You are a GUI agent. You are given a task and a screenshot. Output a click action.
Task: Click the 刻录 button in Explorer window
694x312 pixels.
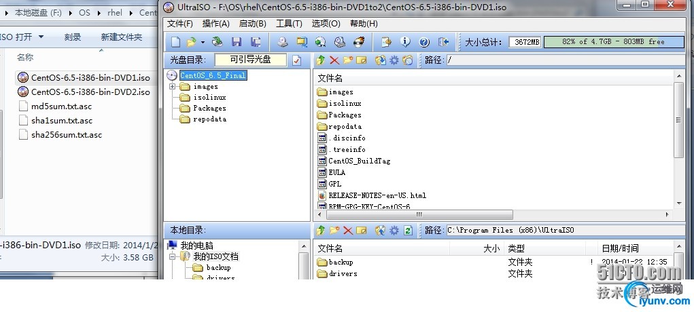coord(73,37)
